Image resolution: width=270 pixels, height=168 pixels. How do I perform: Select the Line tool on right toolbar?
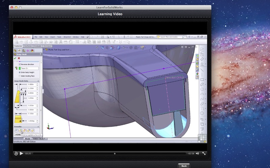tap(202, 70)
